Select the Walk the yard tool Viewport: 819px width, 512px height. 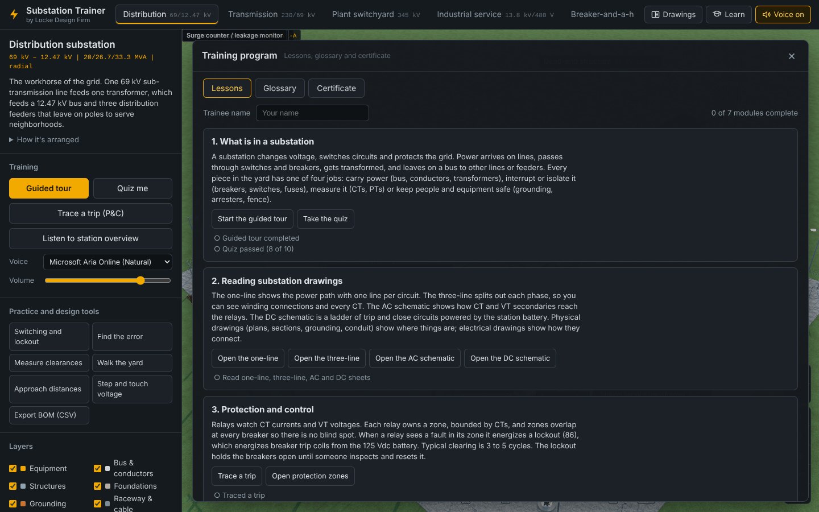point(132,363)
